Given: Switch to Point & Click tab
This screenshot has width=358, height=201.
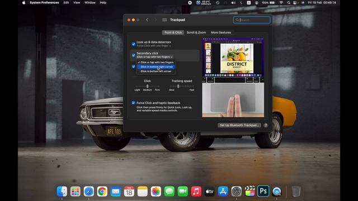Looking at the screenshot, I should coord(173,32).
